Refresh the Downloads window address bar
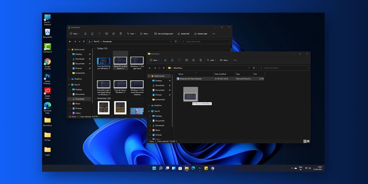368x184 pixels. point(176,41)
